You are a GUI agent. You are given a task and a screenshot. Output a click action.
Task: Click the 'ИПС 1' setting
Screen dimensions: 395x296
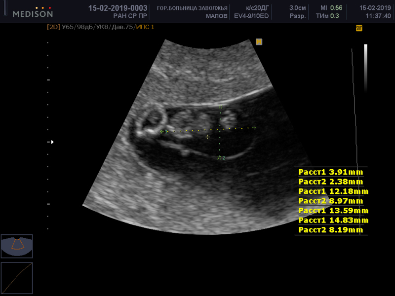(x=145, y=27)
